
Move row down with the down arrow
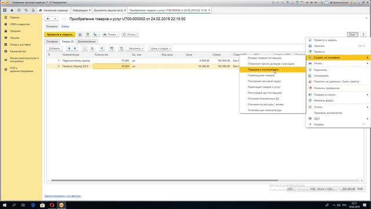pos(75,49)
